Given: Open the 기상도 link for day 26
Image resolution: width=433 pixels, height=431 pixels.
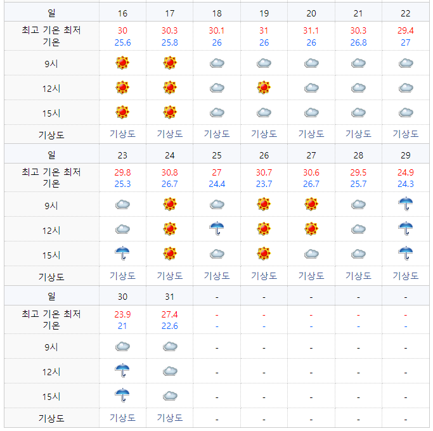Looking at the screenshot, I should [x=264, y=276].
